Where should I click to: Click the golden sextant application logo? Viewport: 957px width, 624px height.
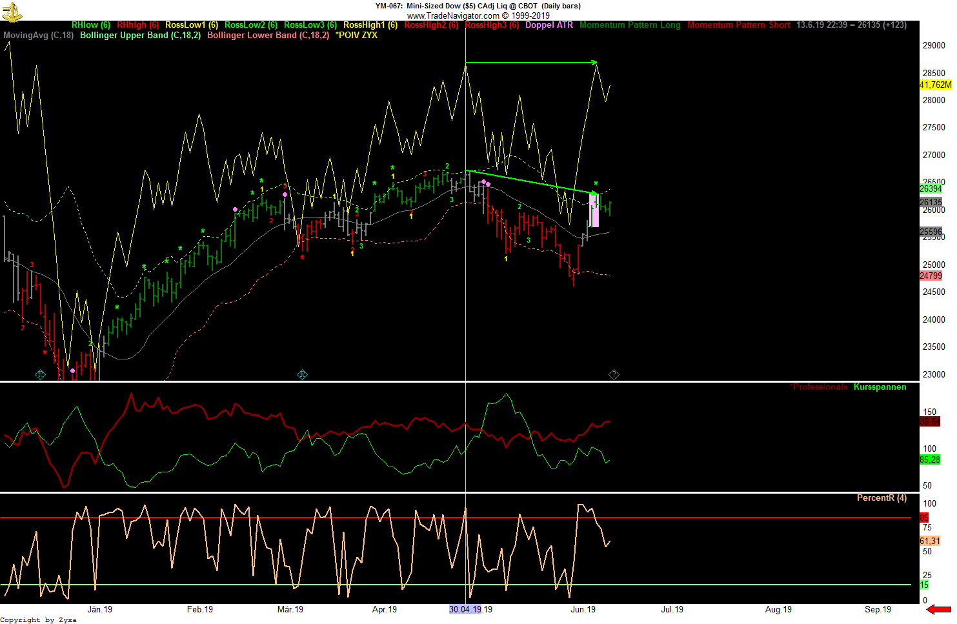pos(12,10)
